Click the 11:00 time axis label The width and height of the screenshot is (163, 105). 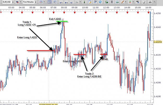coord(96,8)
